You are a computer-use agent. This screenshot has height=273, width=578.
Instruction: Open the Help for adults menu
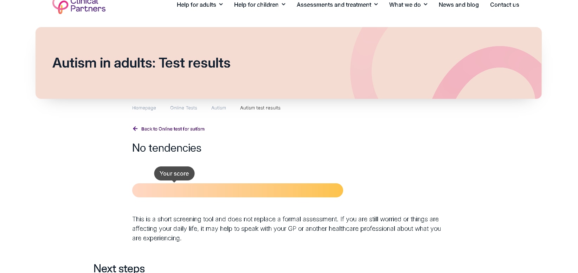(x=196, y=5)
